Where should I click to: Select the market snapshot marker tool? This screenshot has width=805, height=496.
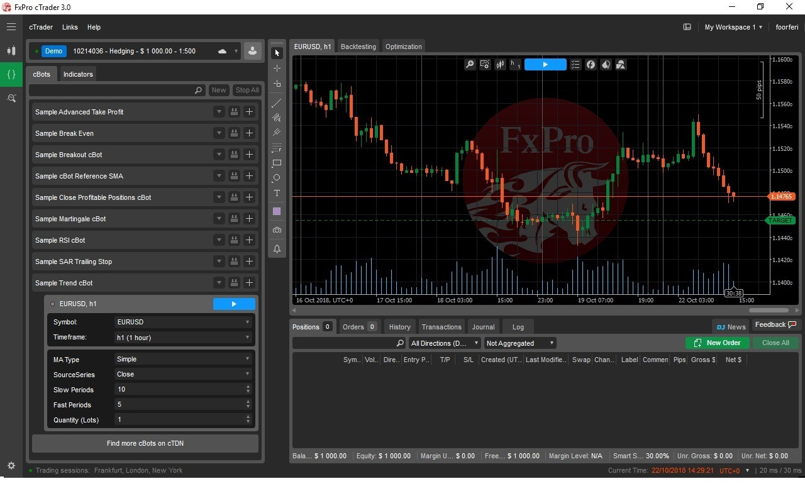(277, 84)
